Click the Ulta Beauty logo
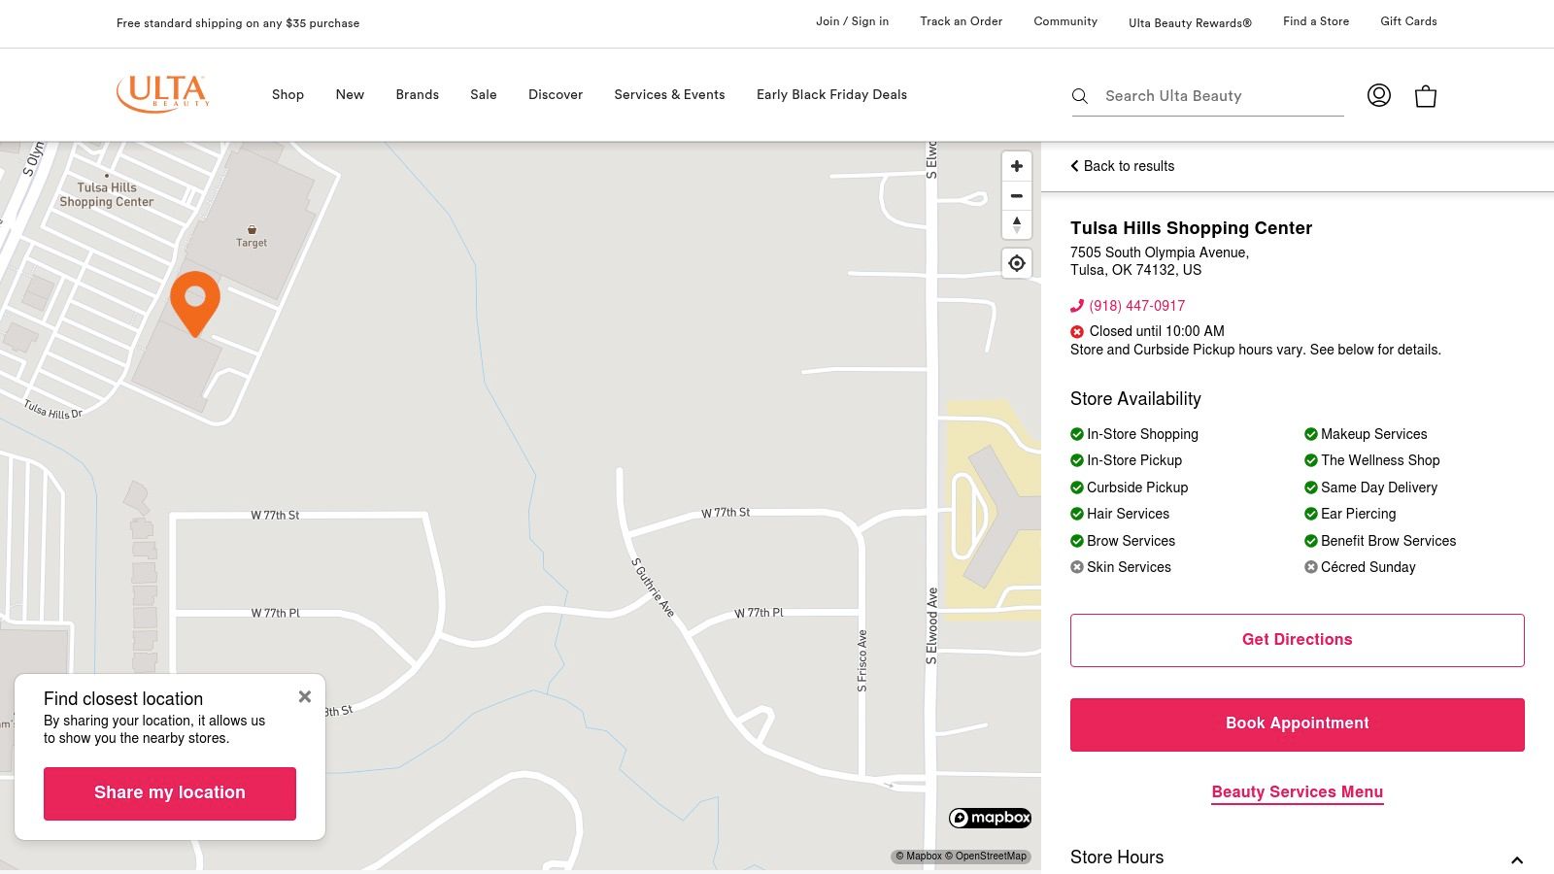 tap(163, 92)
